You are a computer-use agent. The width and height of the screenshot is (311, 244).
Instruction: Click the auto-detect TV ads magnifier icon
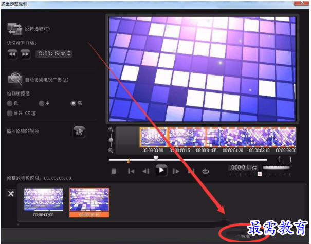[x=15, y=79]
